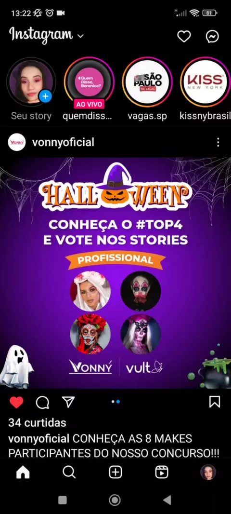Image resolution: width=231 pixels, height=514 pixels.
Task: Open the vagas.sp story
Action: coord(148,82)
